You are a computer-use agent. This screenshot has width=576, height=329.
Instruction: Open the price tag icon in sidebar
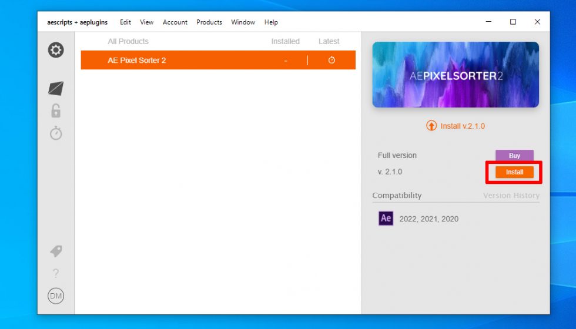coord(56,251)
